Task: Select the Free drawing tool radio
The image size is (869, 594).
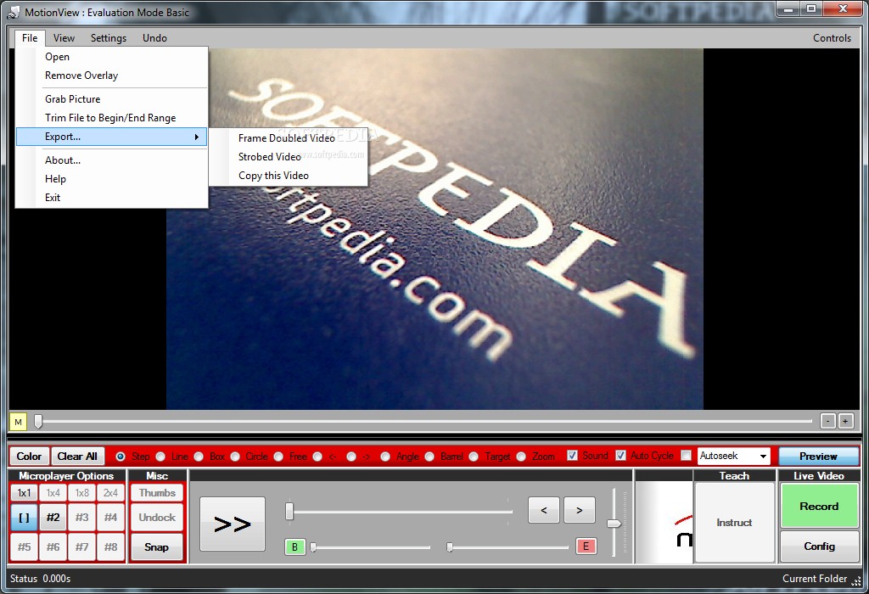Action: tap(278, 457)
